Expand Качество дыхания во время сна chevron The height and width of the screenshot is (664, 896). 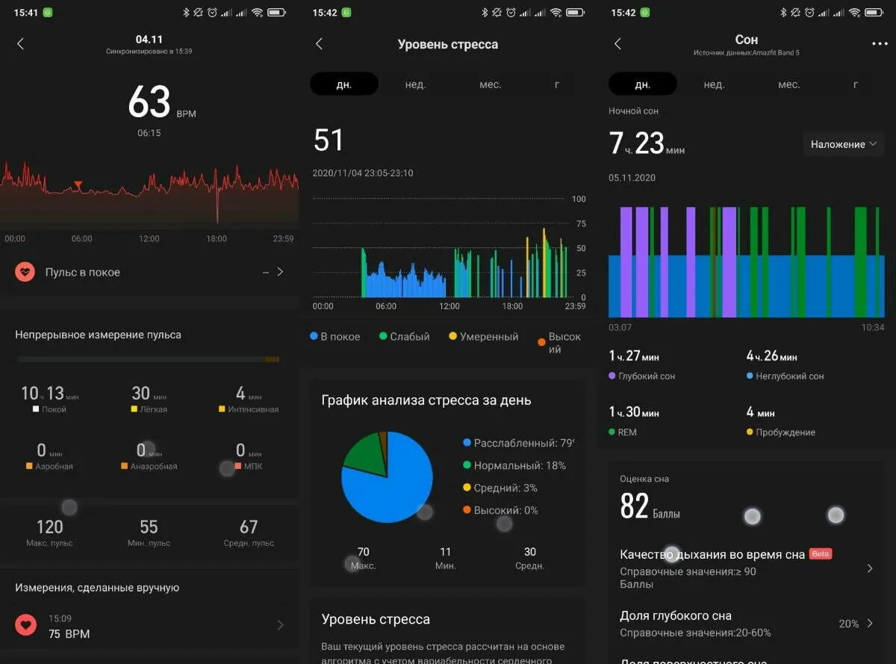click(x=870, y=568)
